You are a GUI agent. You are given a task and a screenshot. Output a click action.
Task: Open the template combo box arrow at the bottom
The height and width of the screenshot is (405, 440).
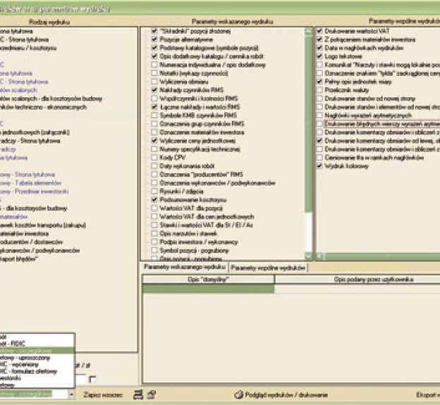click(71, 394)
